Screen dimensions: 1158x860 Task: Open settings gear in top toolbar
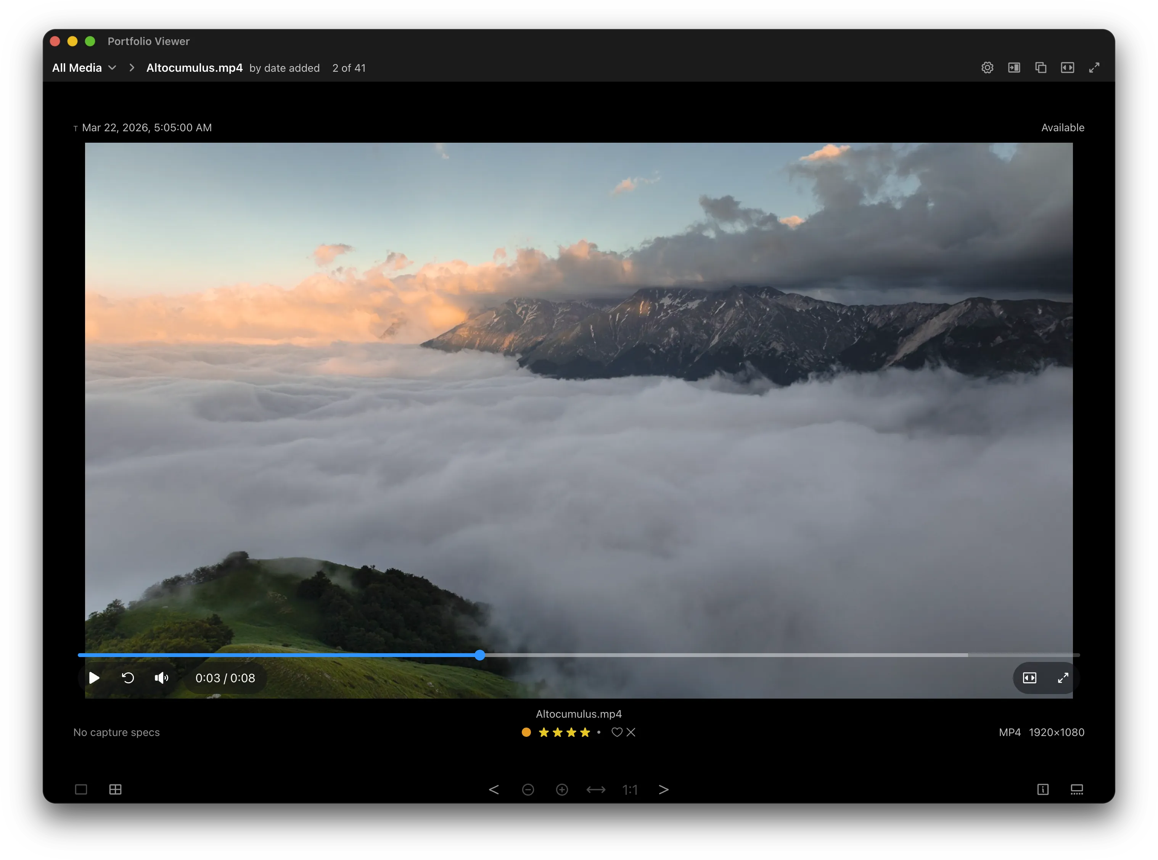coord(987,68)
